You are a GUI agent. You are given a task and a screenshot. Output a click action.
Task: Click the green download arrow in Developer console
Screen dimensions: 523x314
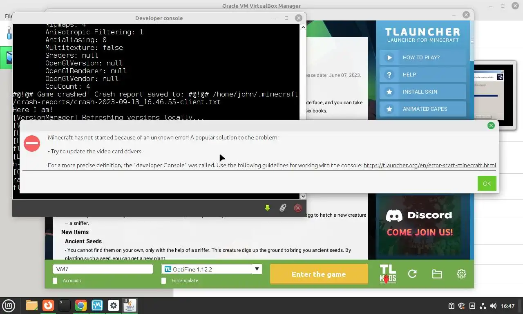click(267, 208)
